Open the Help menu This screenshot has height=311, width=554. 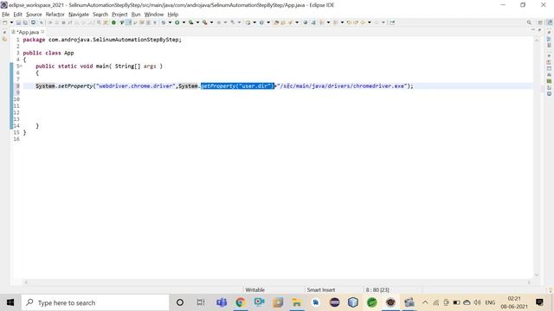(x=173, y=15)
